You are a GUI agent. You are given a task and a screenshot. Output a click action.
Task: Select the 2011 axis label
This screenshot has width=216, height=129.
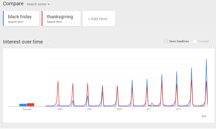[x=149, y=109]
